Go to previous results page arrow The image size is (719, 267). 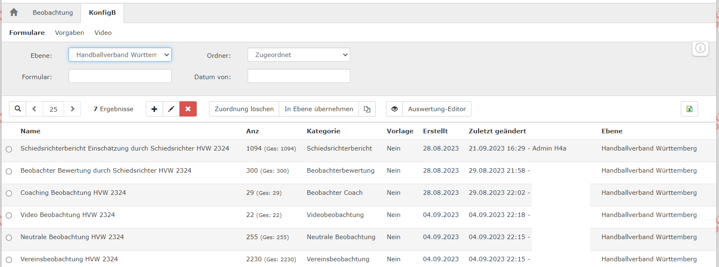click(34, 109)
